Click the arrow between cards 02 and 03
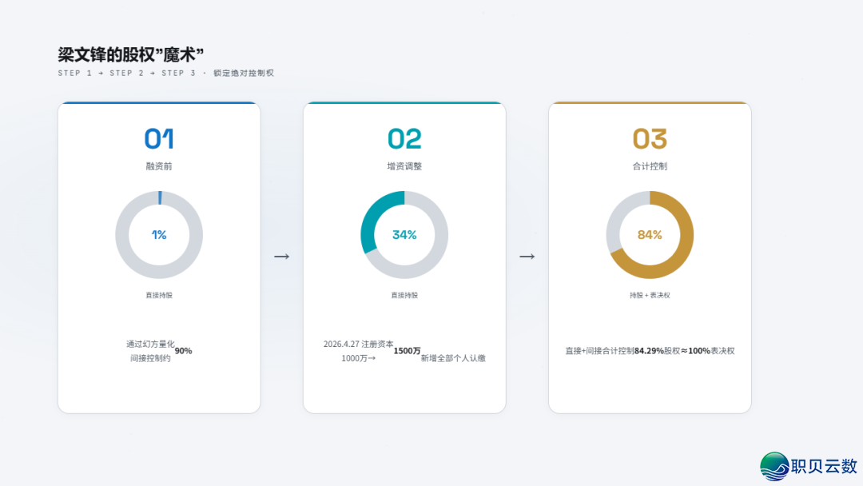The height and width of the screenshot is (486, 863). (527, 257)
